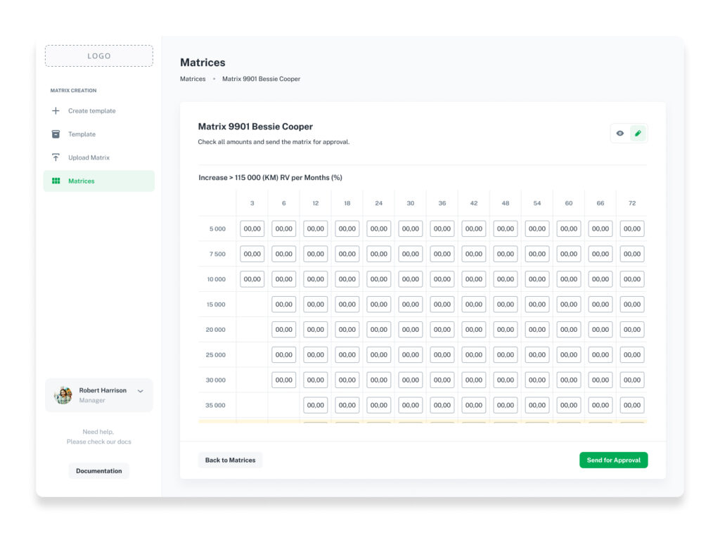
Task: Toggle view mode with the eye icon
Action: coord(620,134)
